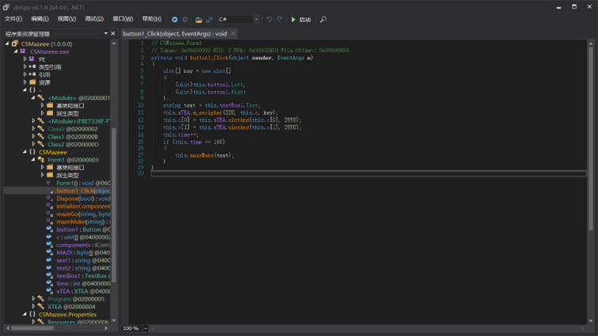Screen dimensions: 598x336
Task: Open the C# language dropdown
Action: 256,19
